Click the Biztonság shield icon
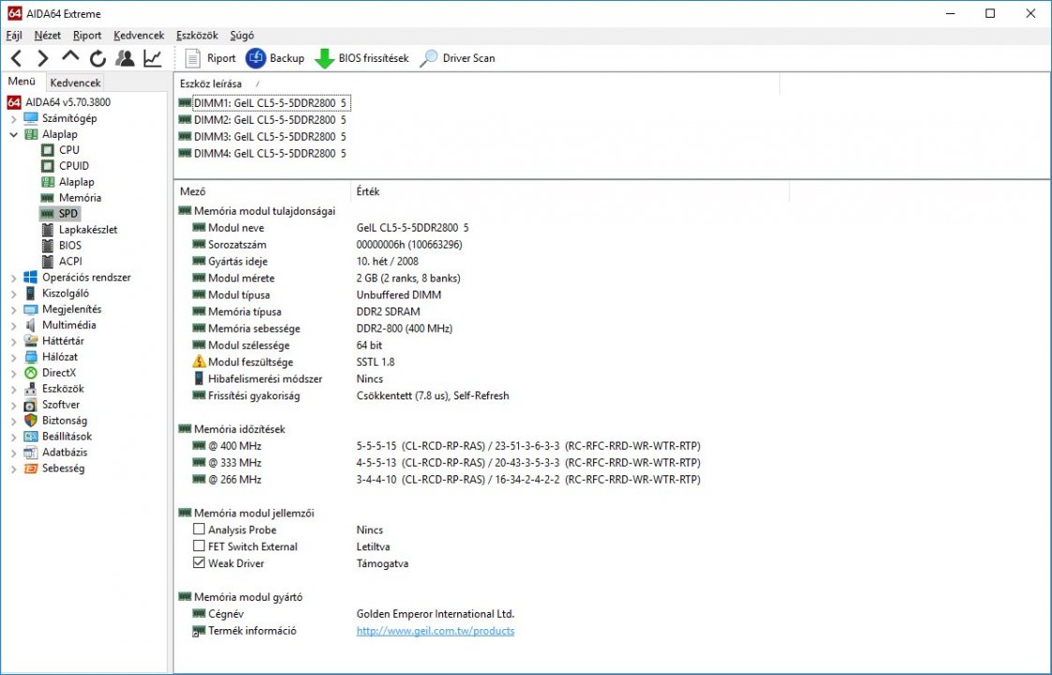 pos(31,420)
